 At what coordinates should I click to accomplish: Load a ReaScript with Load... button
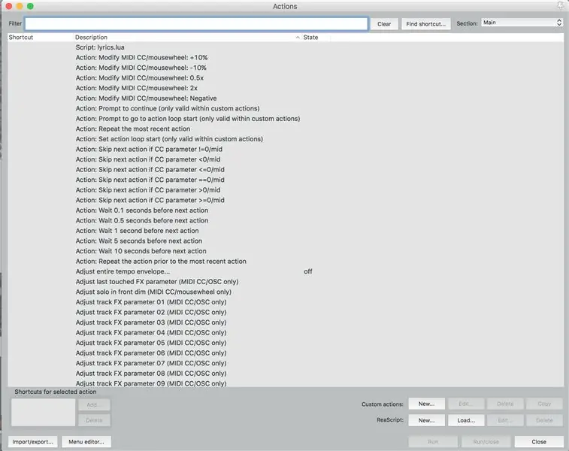coord(466,420)
